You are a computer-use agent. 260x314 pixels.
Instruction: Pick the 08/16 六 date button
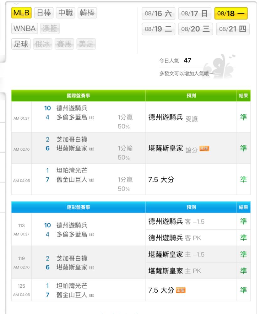(x=159, y=14)
